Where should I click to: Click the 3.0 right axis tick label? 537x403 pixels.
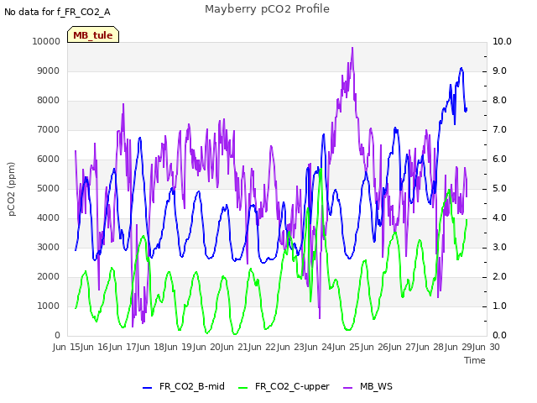499,247
